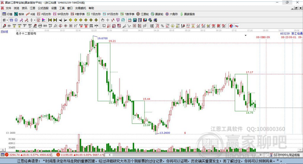The height and width of the screenshot is (164, 303).
Task: Open the T数字表 tool
Action: 127,14
